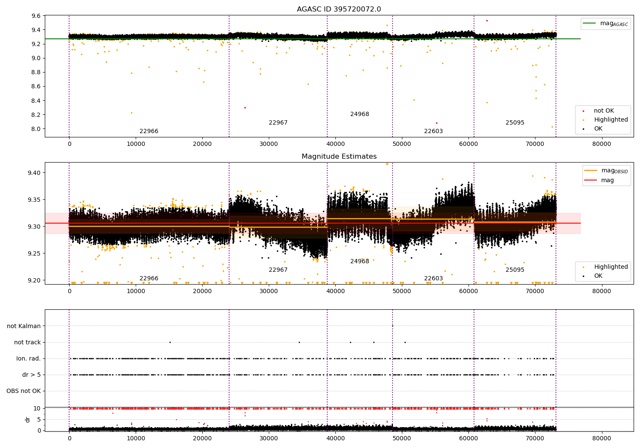This screenshot has width=640, height=448.
Task: Click y-axis tick 9.40 in middle panel
Action: tap(34, 173)
